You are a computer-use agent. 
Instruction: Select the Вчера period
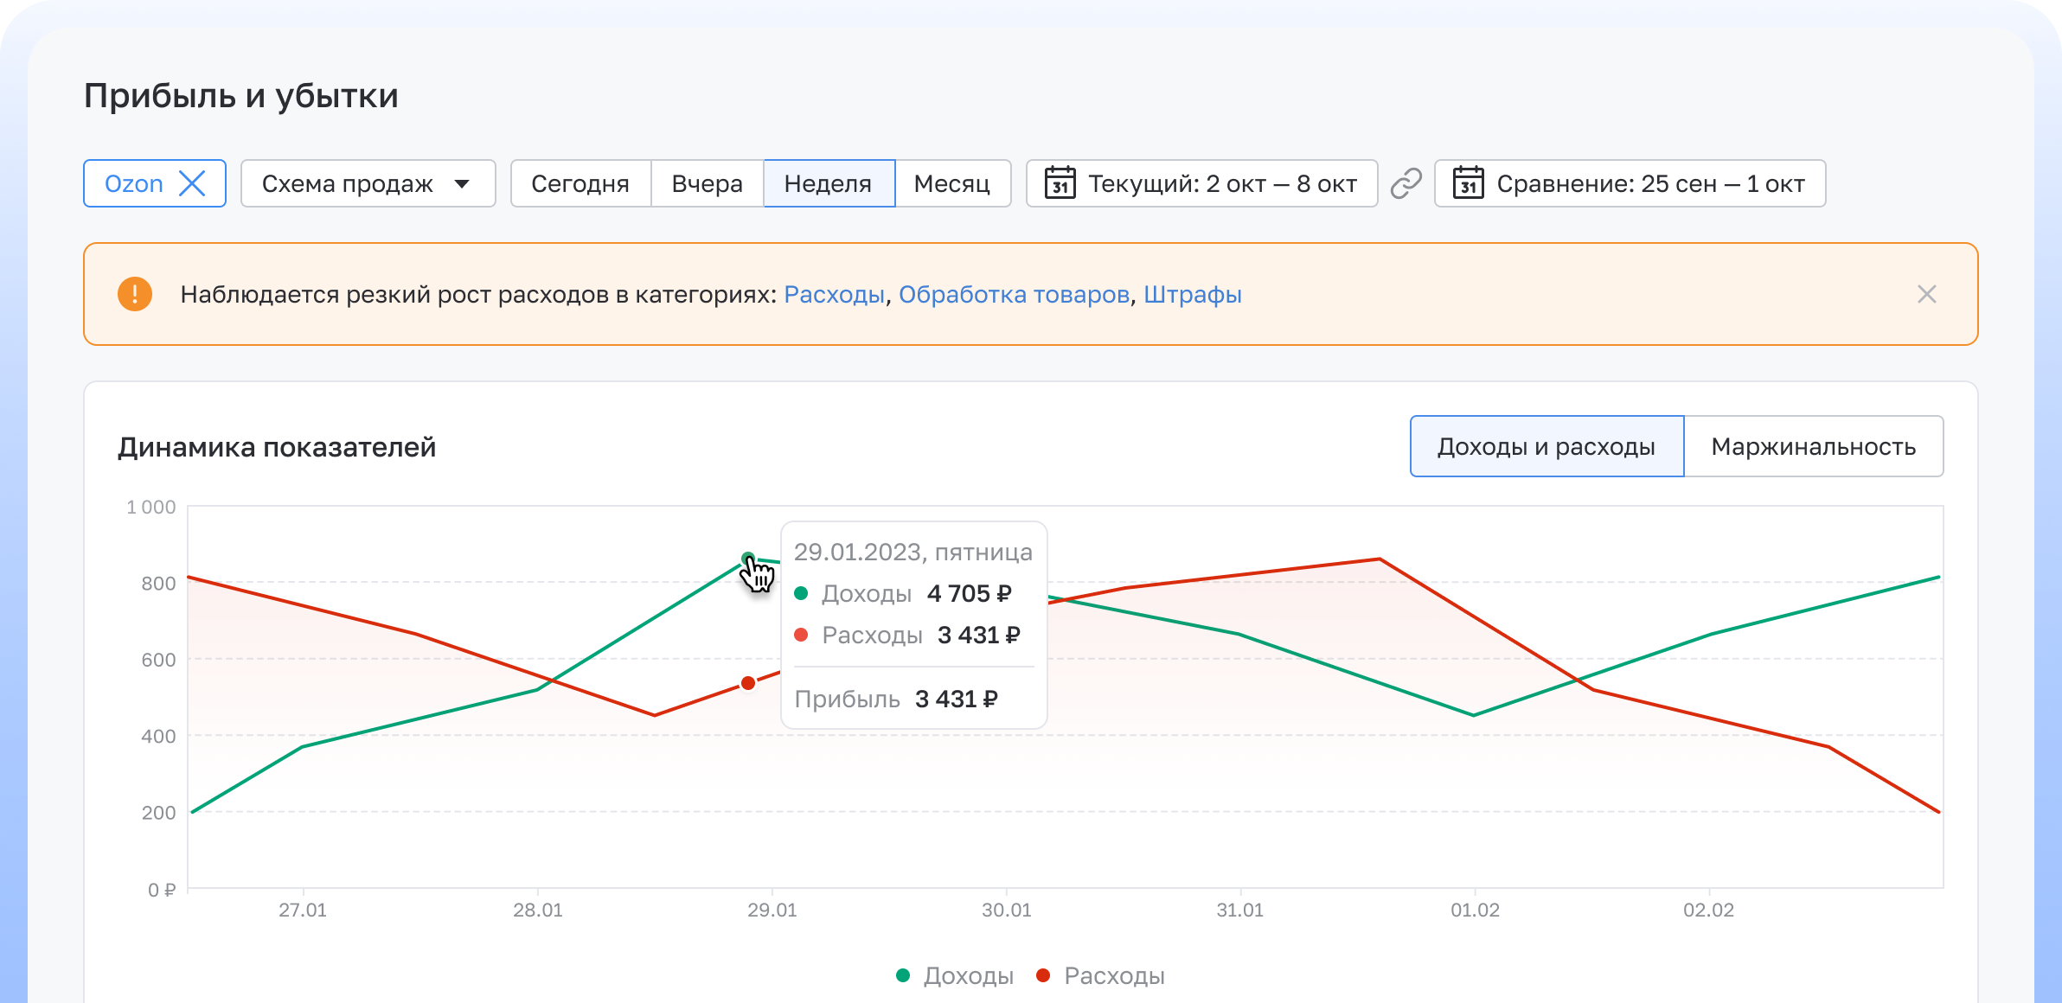tap(707, 183)
